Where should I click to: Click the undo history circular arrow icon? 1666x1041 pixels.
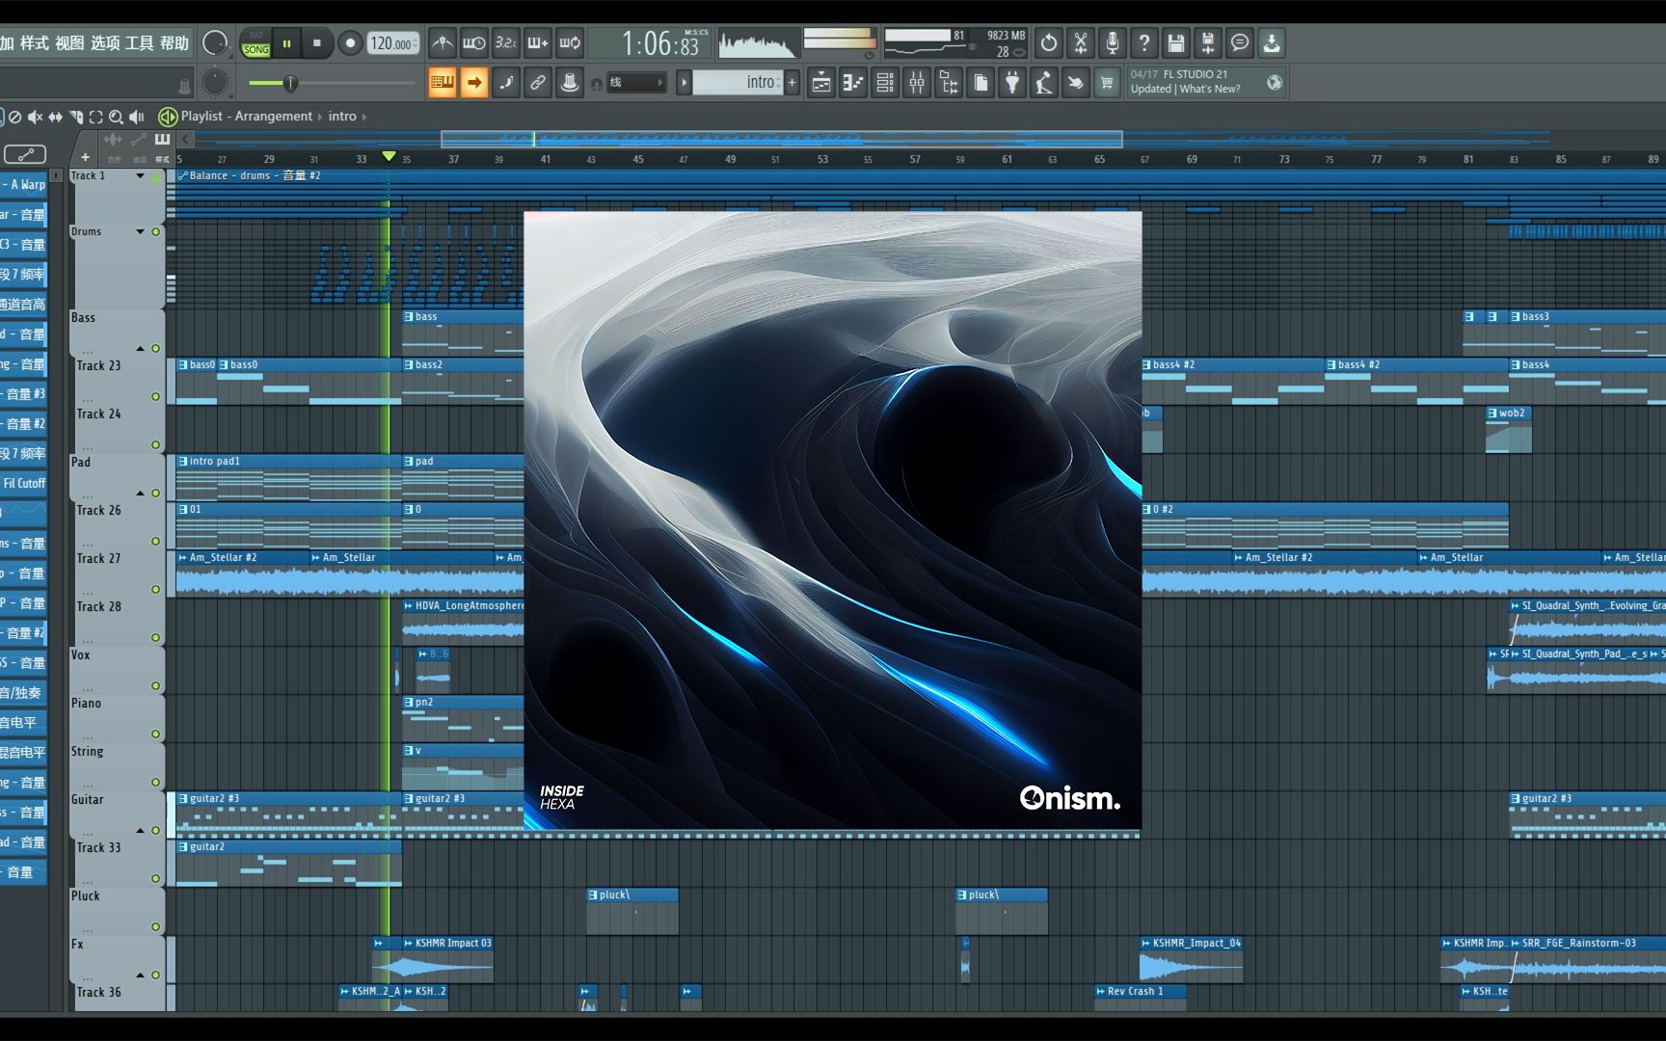point(1048,43)
